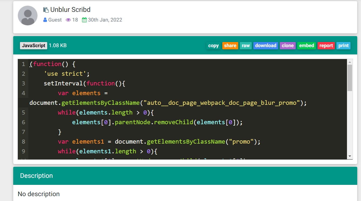Click the blue Guest user icon
Image resolution: width=361 pixels, height=201 pixels.
(45, 20)
